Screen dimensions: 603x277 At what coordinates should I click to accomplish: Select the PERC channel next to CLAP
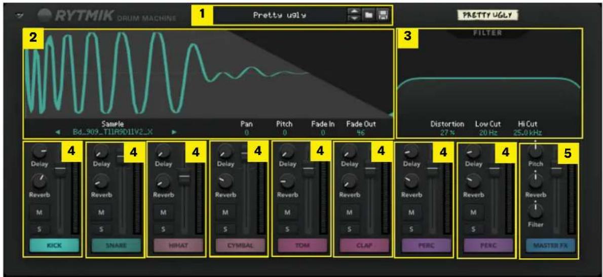(426, 245)
